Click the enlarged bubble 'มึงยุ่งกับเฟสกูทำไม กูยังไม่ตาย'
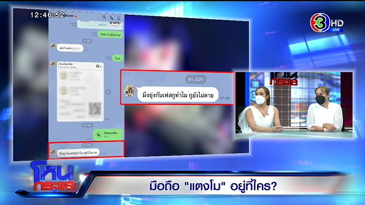 178,95
